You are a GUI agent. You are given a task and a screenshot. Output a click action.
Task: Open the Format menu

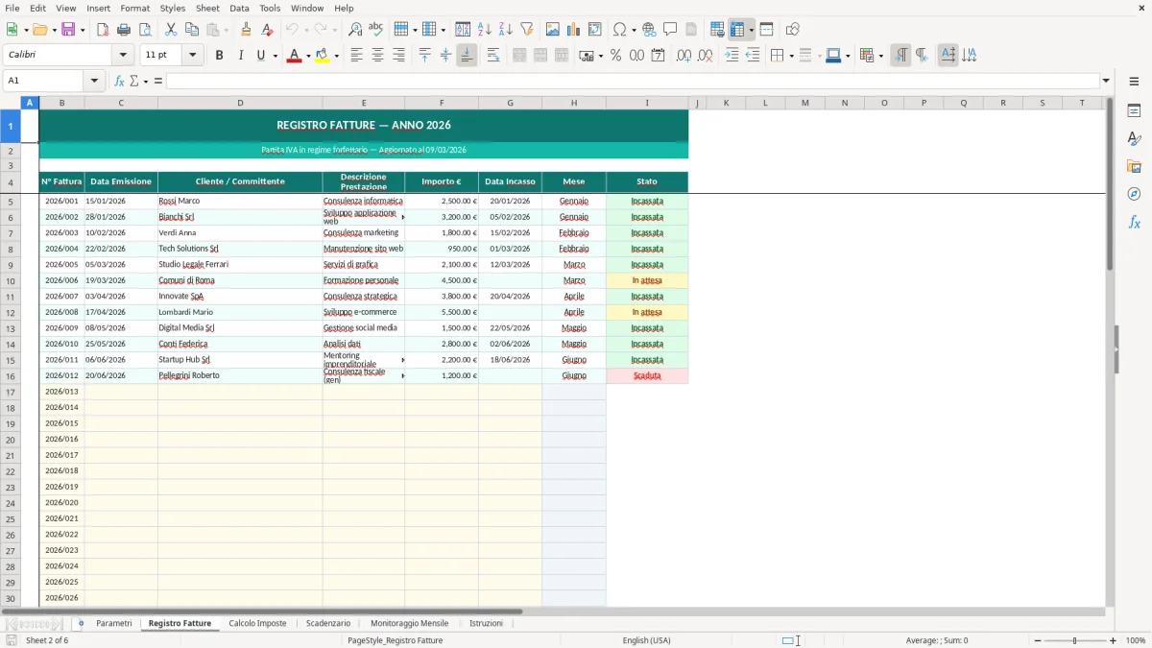[134, 8]
